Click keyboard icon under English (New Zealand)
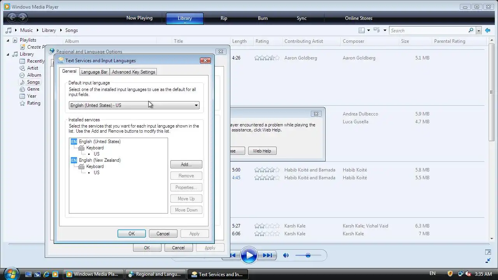The height and width of the screenshot is (280, 498). (81, 166)
